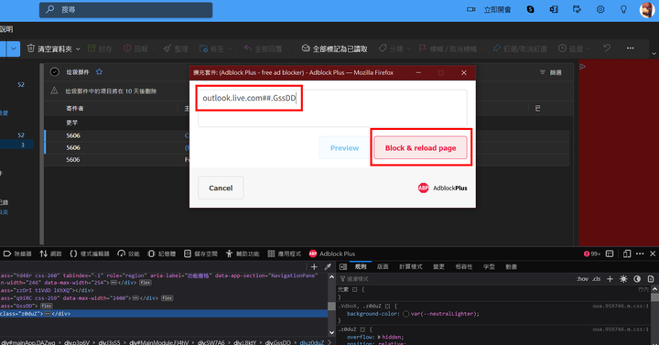This screenshot has width=659, height=345.
Task: Open the 說明 help tab
Action: point(6,29)
